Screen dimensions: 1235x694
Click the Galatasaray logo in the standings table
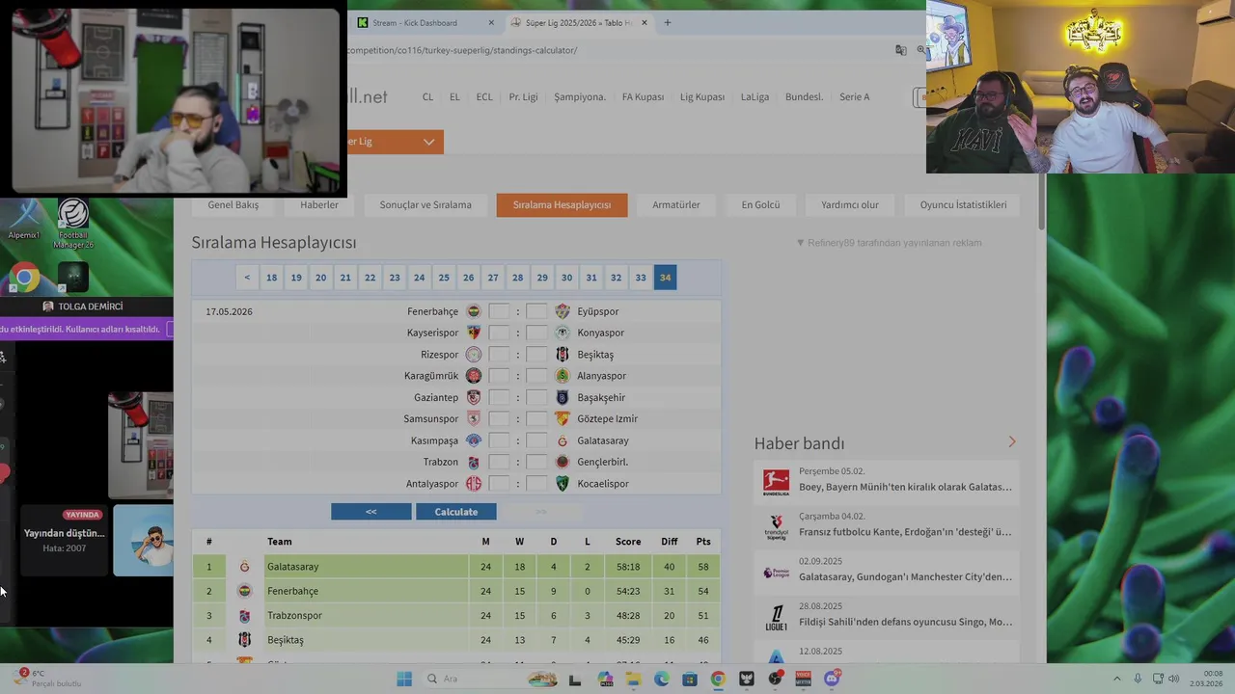[x=244, y=567]
